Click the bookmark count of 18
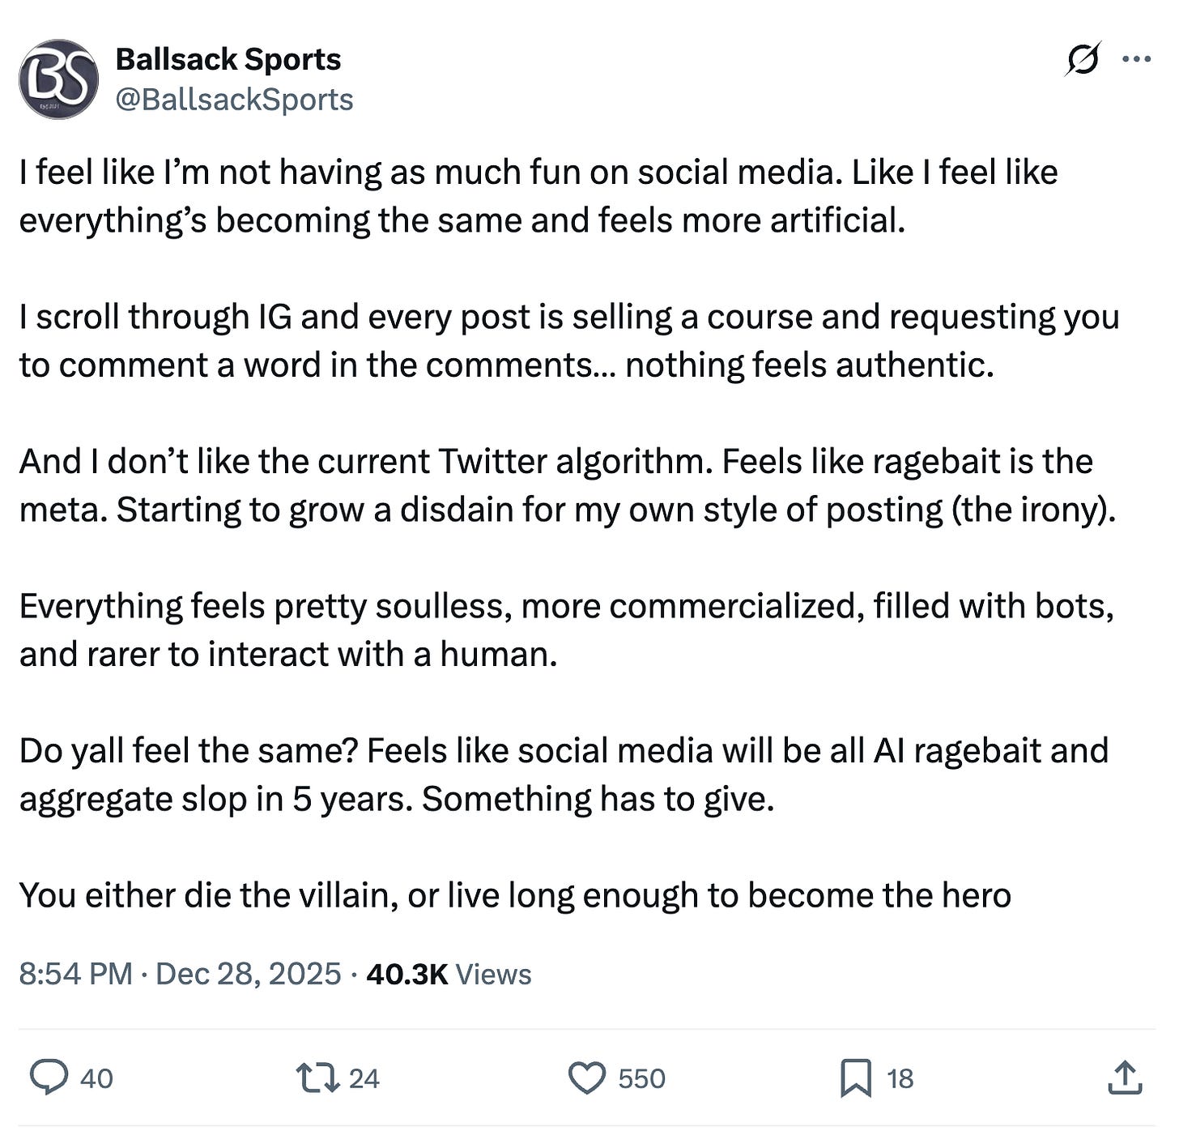The image size is (1179, 1144). pos(900,1078)
